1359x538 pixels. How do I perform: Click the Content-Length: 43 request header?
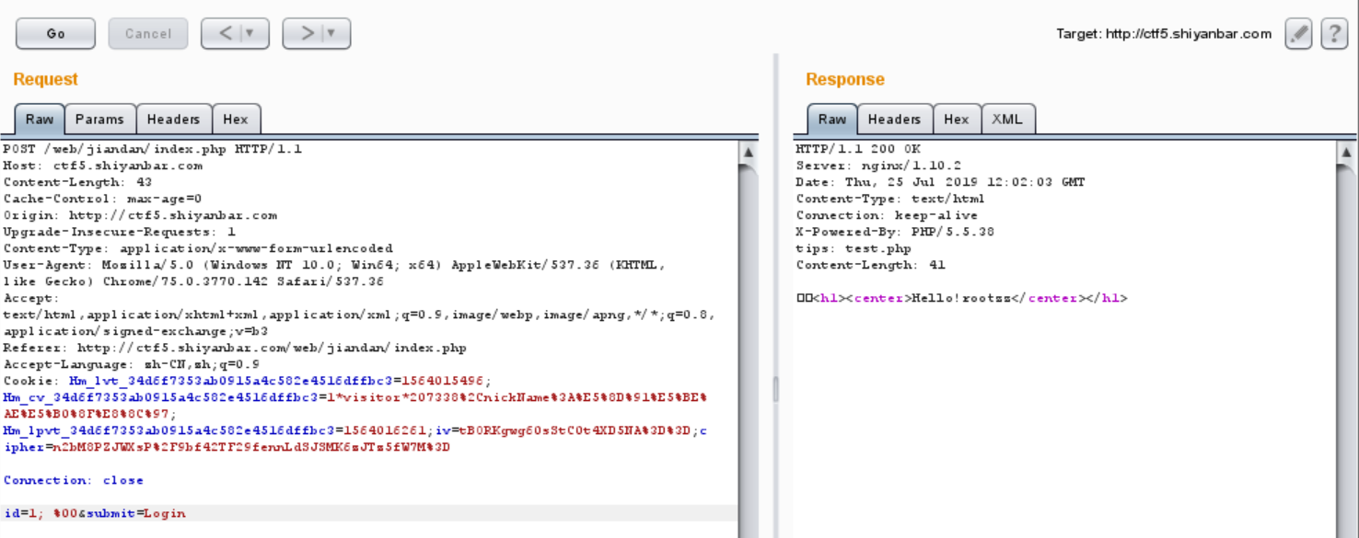point(77,182)
